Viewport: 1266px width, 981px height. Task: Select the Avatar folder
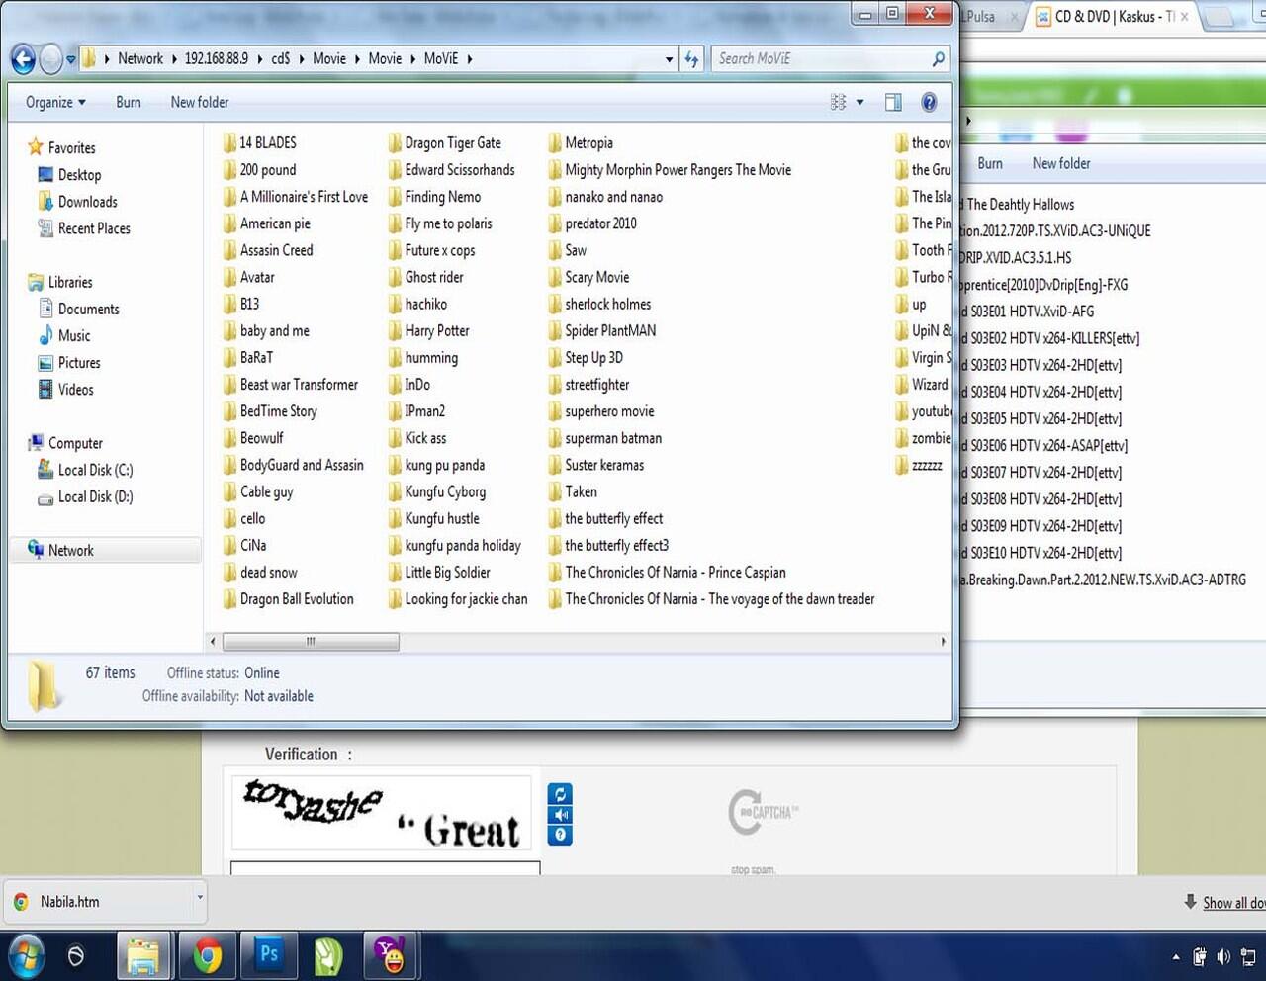pos(248,278)
